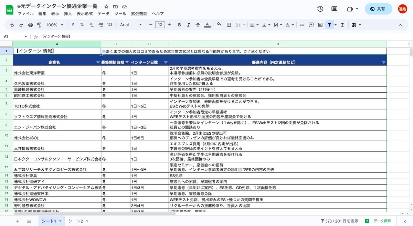
Task: Open the データ menu
Action: coord(104,14)
